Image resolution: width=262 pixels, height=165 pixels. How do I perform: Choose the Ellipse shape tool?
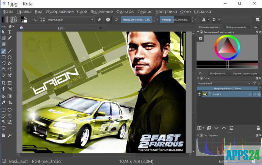(x=9, y=57)
